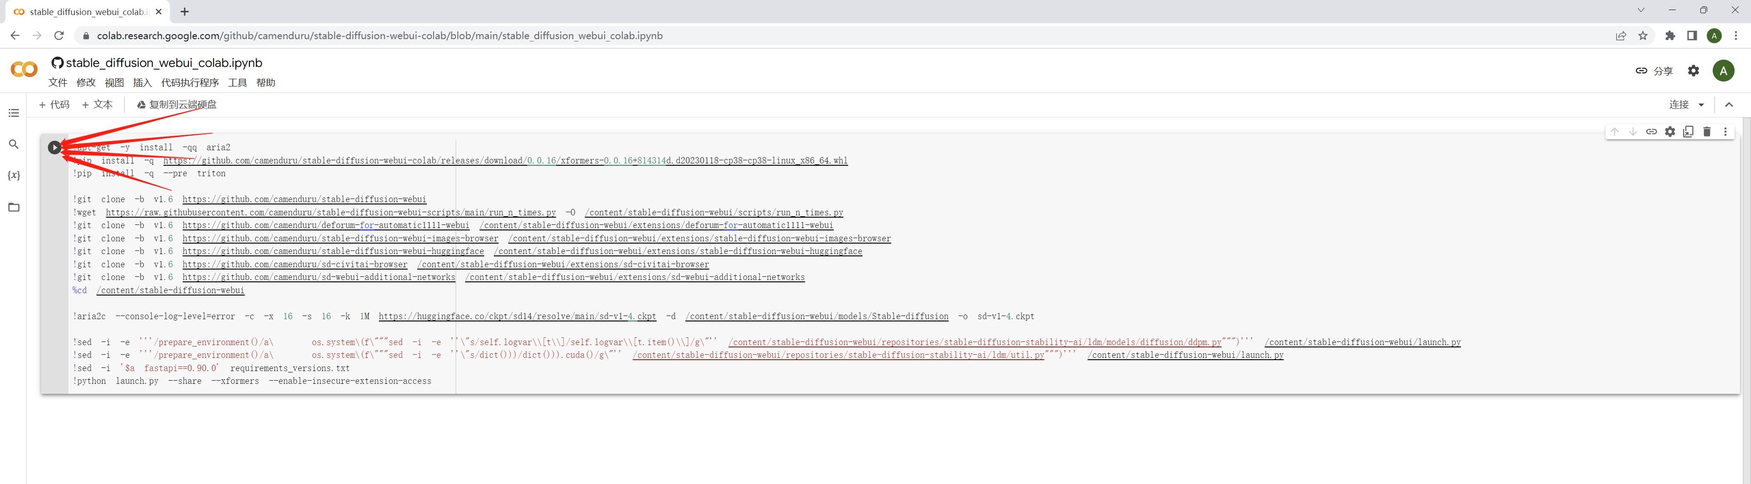The width and height of the screenshot is (1751, 484).
Task: Collapse the Colab header with chevron
Action: coord(1729,105)
